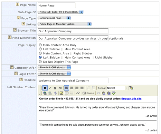
Task: Insert a numbered list in the editor
Action: point(88,88)
